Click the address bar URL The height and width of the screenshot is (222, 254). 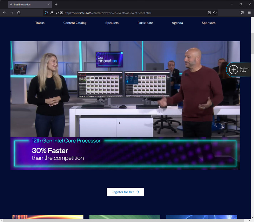(x=108, y=13)
